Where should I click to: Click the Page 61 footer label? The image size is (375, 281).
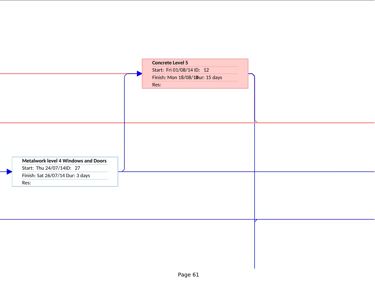click(x=188, y=275)
